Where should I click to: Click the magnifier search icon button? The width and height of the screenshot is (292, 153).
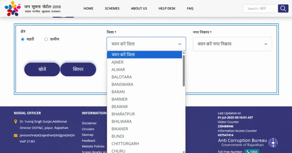(x=283, y=9)
